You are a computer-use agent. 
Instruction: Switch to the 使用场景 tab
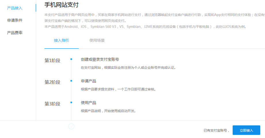point(97,41)
